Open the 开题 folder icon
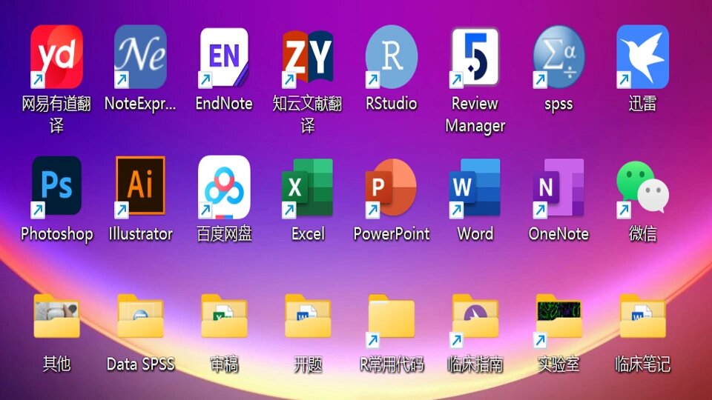Image resolution: width=712 pixels, height=400 pixels. pyautogui.click(x=307, y=316)
